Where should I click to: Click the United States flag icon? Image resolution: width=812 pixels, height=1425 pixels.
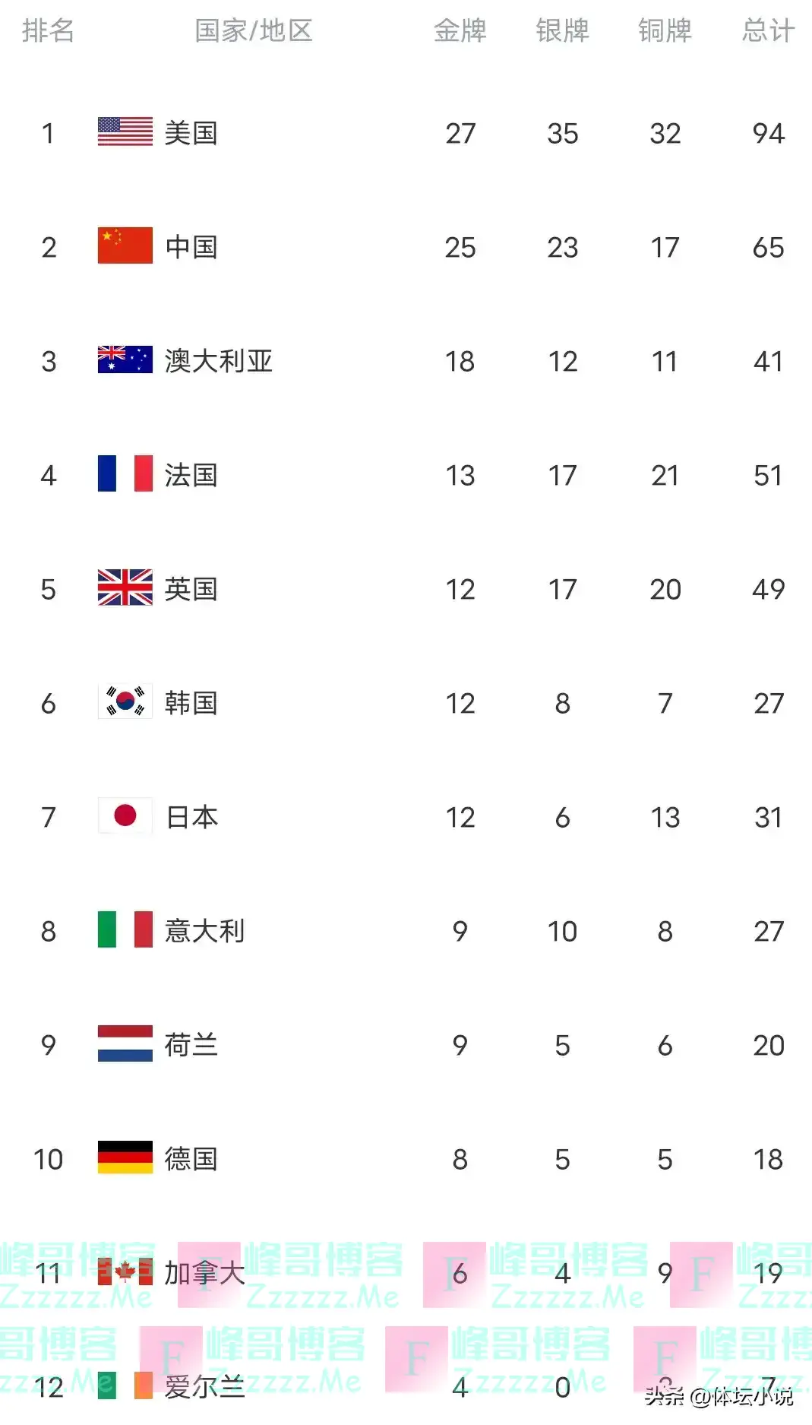point(125,132)
